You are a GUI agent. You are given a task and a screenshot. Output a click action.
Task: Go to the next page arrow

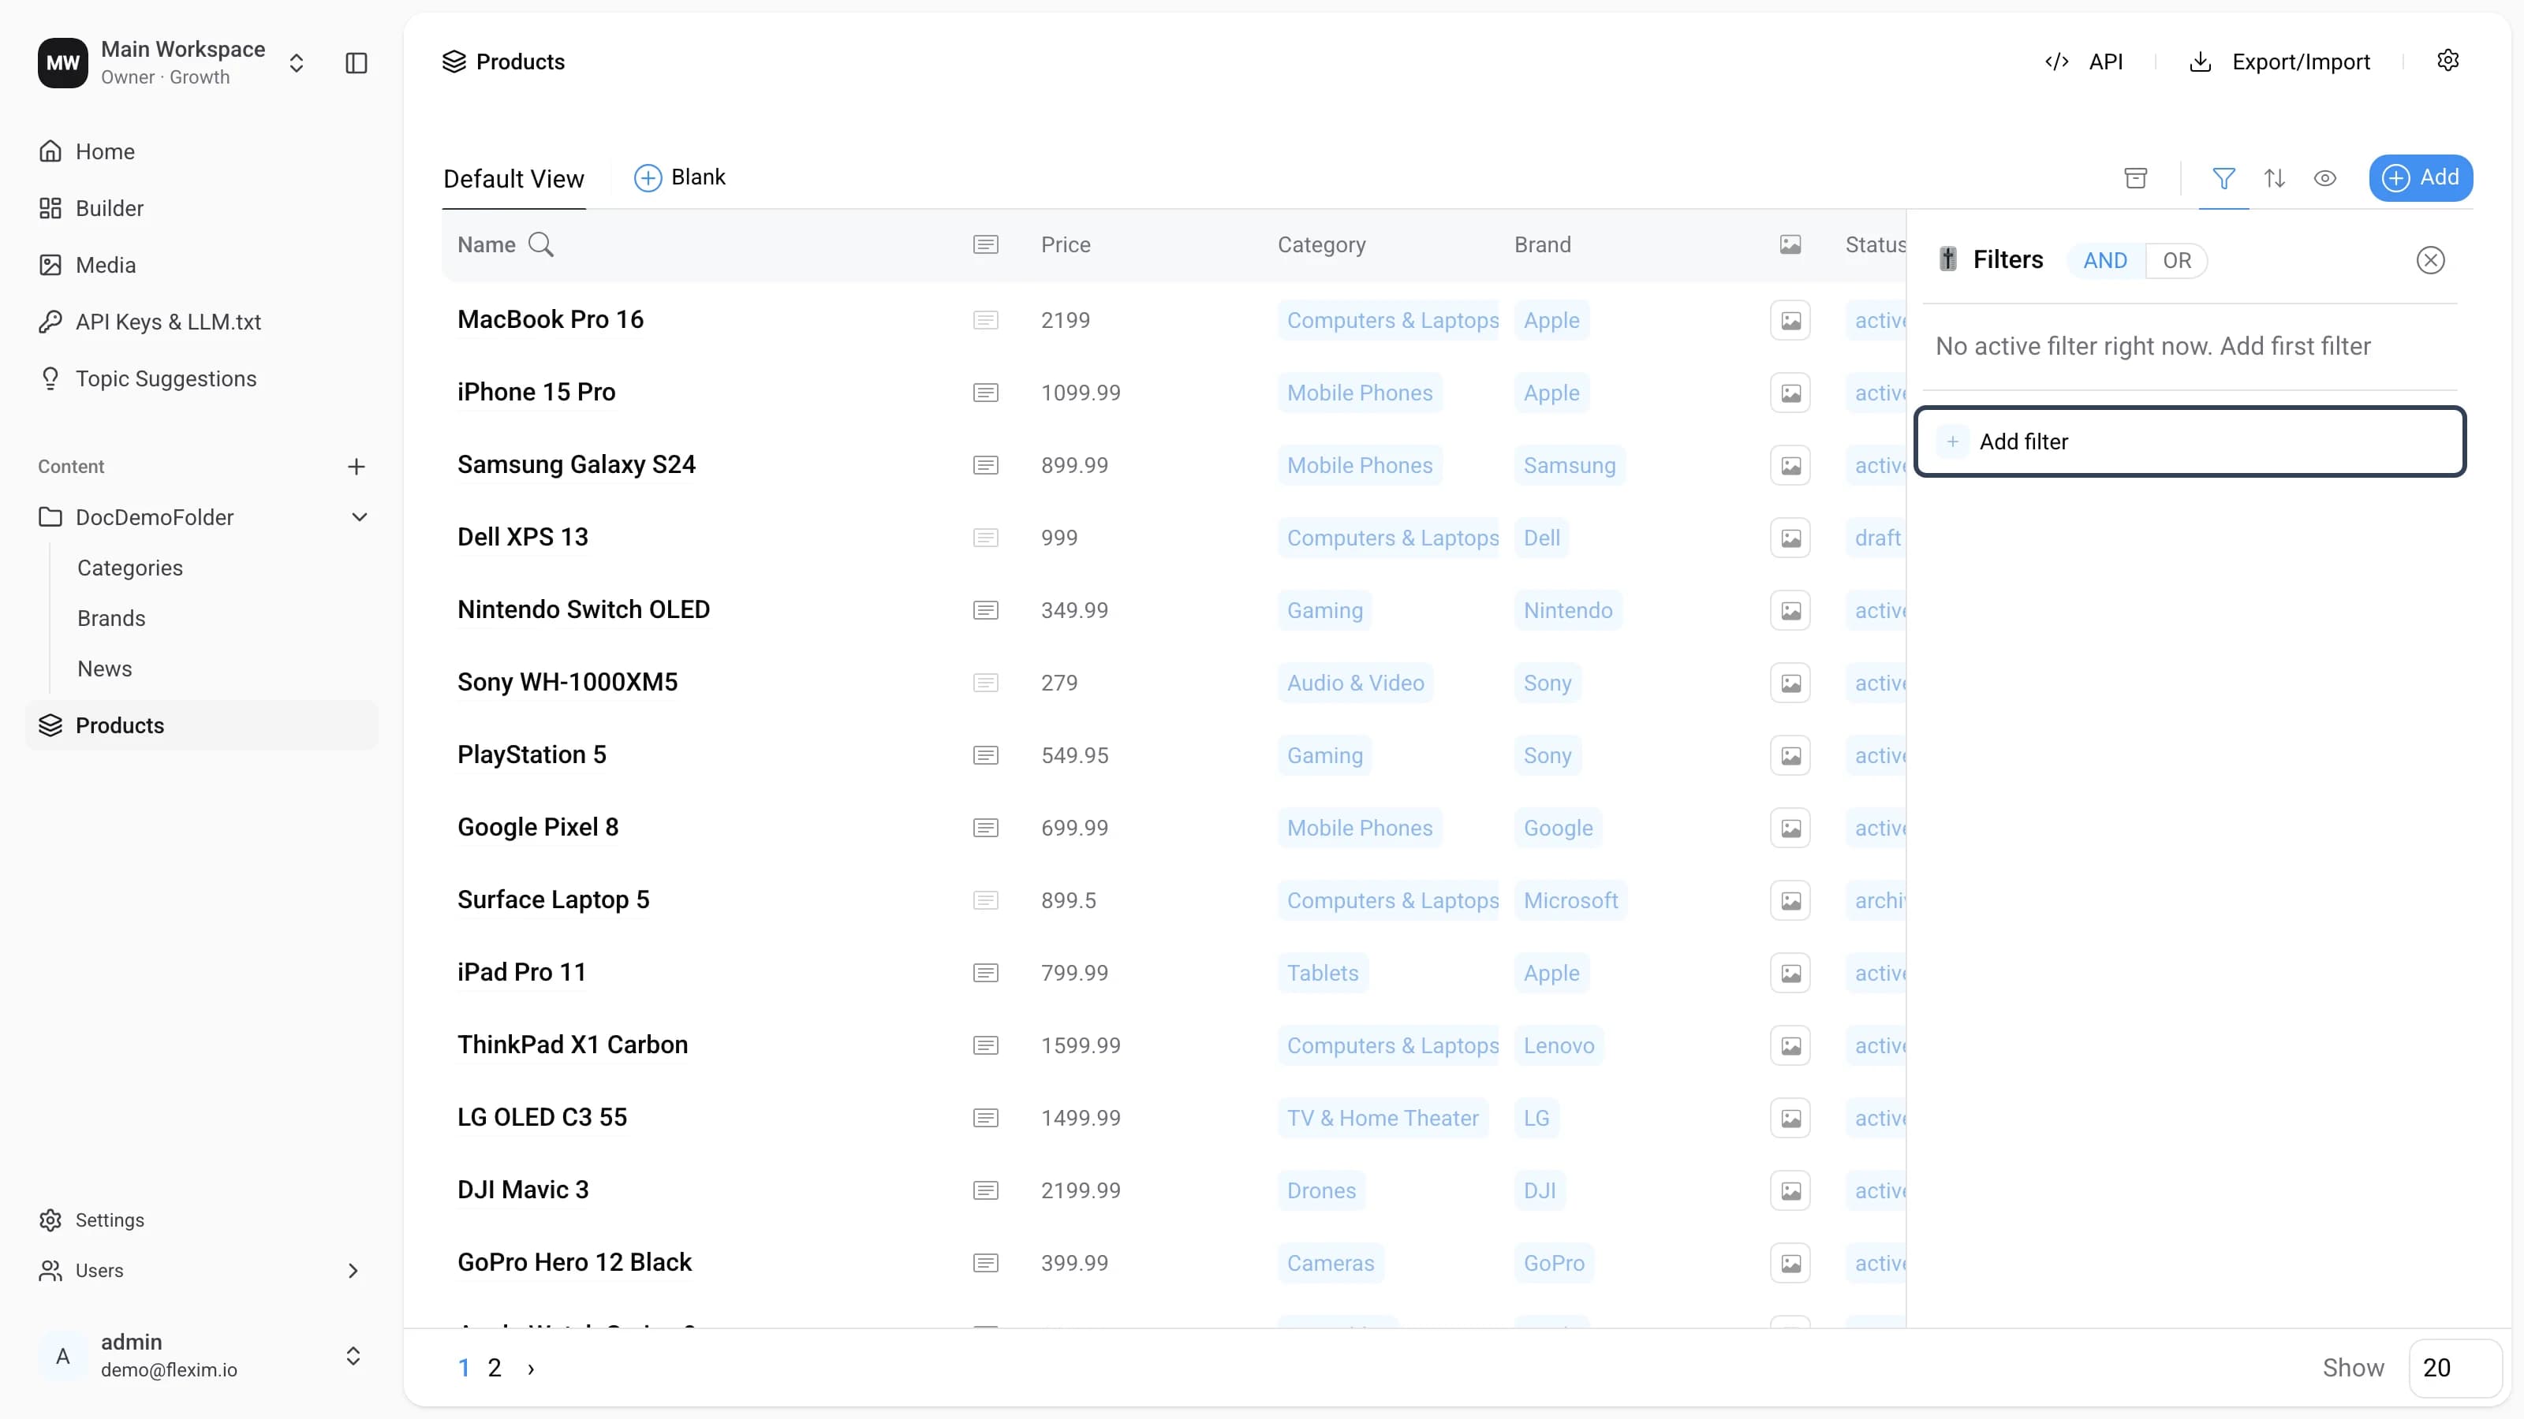531,1369
